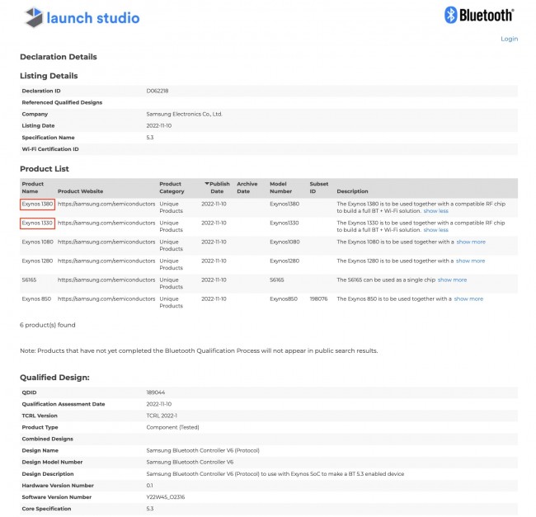Click the launch studio logo icon

[x=33, y=16]
